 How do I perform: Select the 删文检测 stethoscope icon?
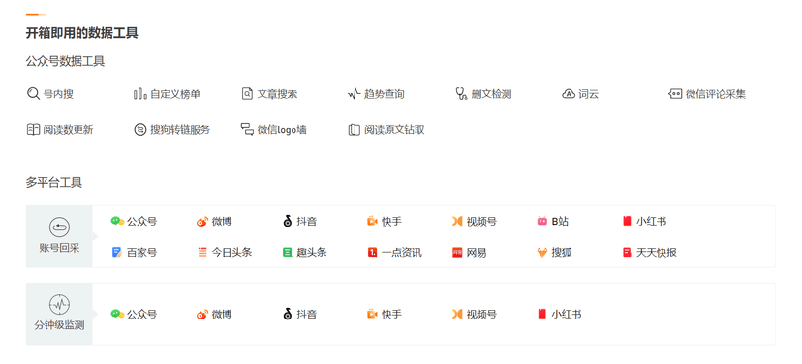(x=461, y=94)
